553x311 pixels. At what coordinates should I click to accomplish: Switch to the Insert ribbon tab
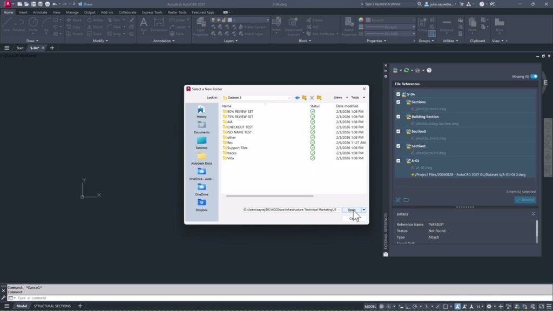[x=23, y=12]
